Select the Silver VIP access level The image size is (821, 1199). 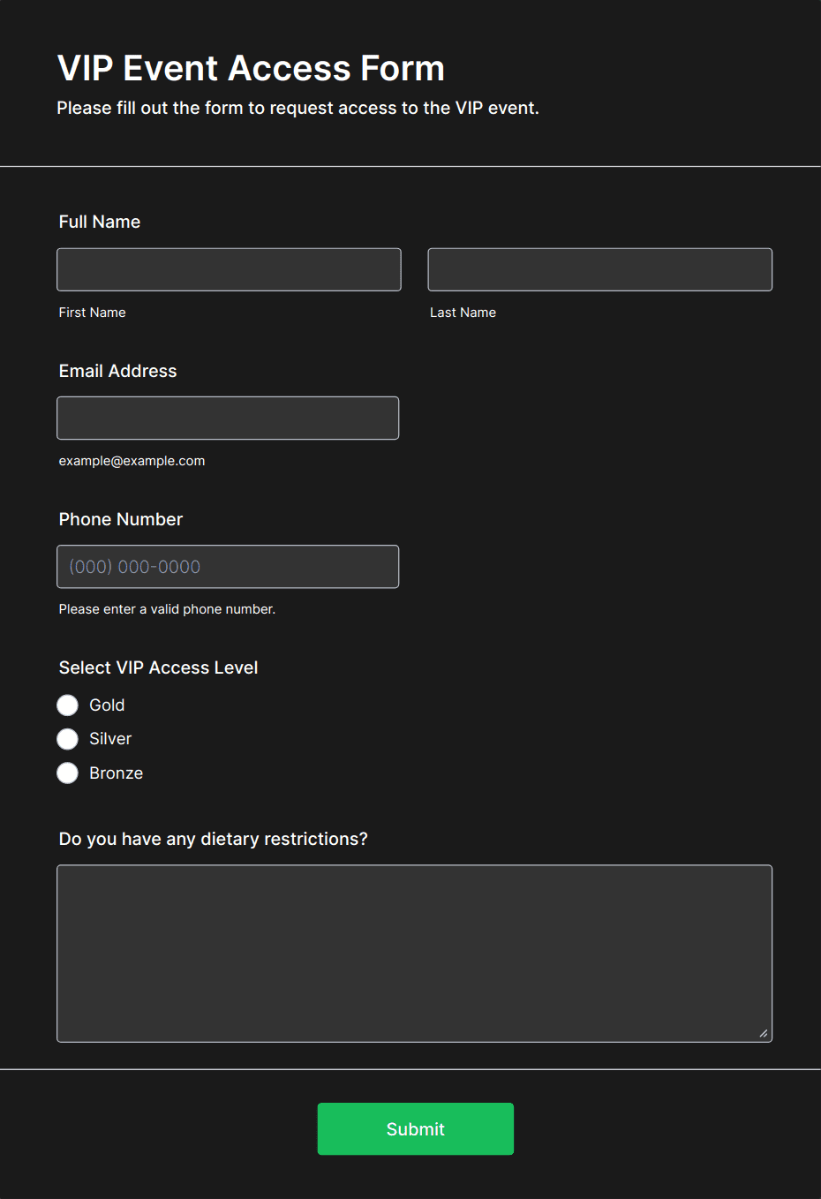point(67,738)
